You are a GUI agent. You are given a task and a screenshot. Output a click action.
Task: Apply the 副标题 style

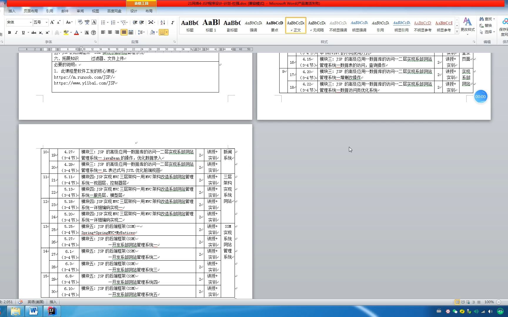click(232, 26)
